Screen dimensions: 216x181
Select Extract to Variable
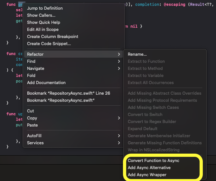[165, 76]
